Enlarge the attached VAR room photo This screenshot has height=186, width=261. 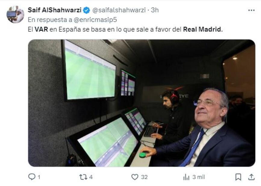click(x=142, y=103)
